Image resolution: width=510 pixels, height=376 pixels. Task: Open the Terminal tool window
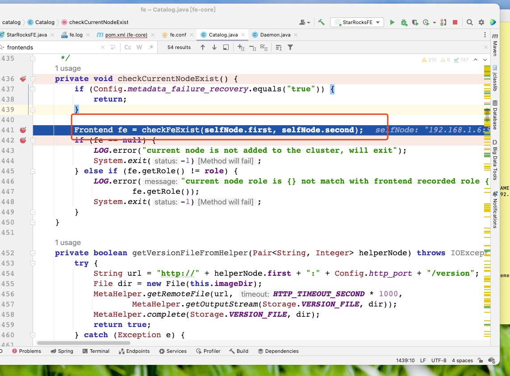pyautogui.click(x=96, y=351)
